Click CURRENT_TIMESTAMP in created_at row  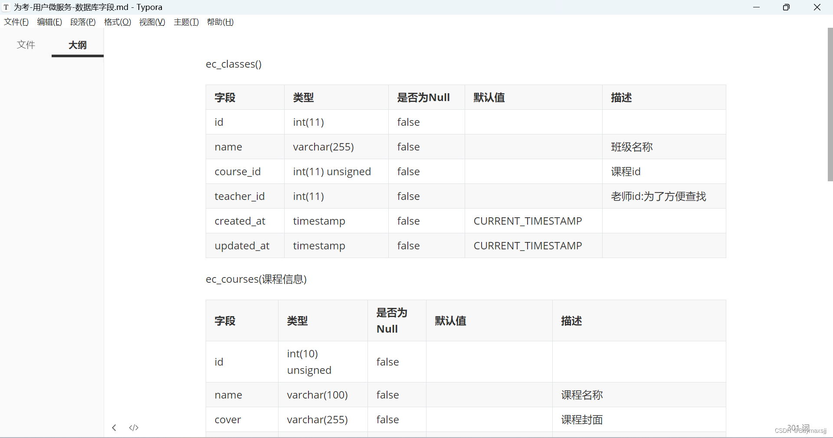[x=528, y=221]
